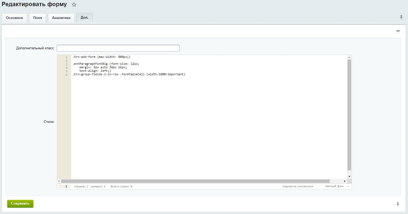Select the Доп. tab
Screen dimensions: 408x214
(x=84, y=18)
